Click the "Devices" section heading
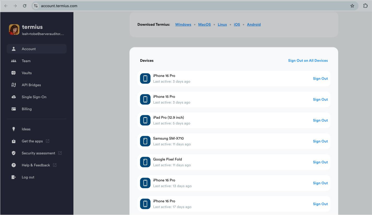The image size is (372, 215). click(x=147, y=61)
